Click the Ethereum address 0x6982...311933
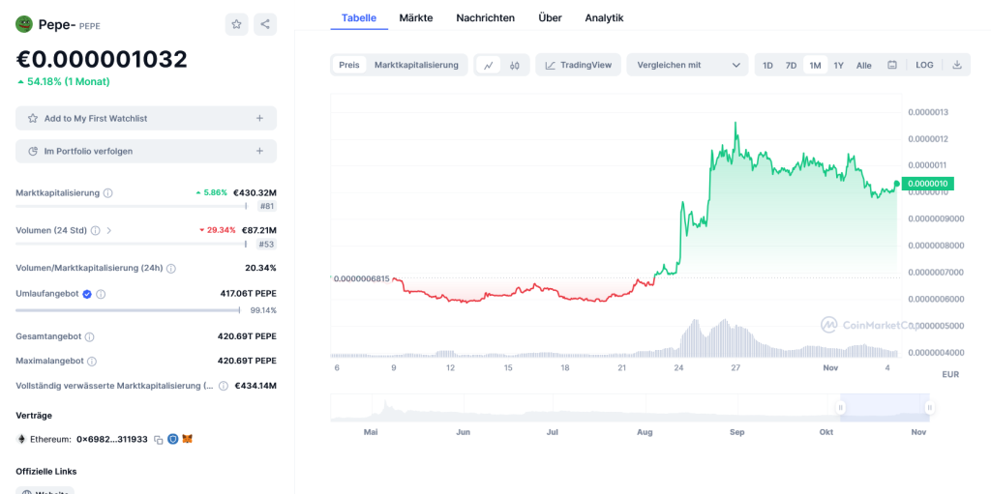The image size is (991, 494). [x=112, y=438]
